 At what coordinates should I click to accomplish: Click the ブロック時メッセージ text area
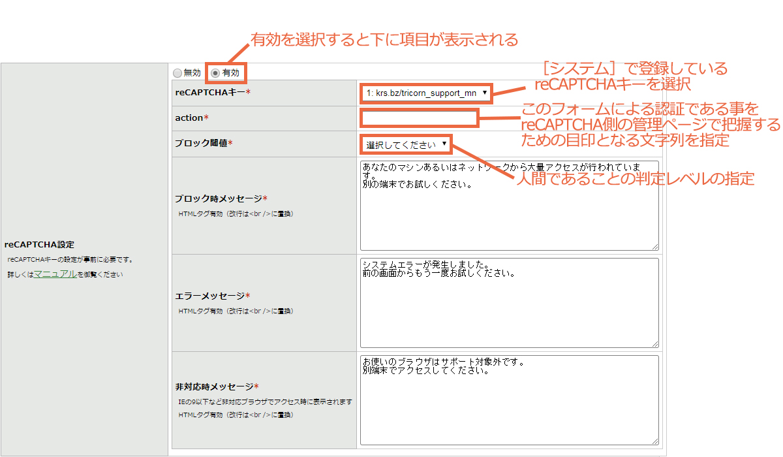click(x=510, y=205)
